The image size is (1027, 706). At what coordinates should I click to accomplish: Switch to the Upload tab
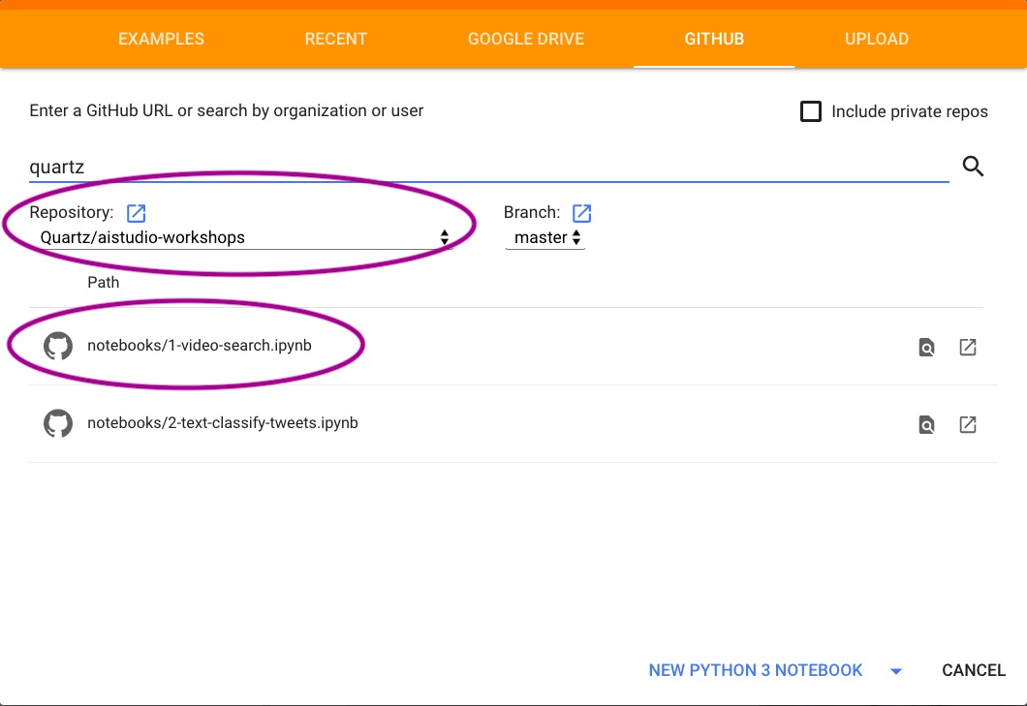pyautogui.click(x=877, y=39)
